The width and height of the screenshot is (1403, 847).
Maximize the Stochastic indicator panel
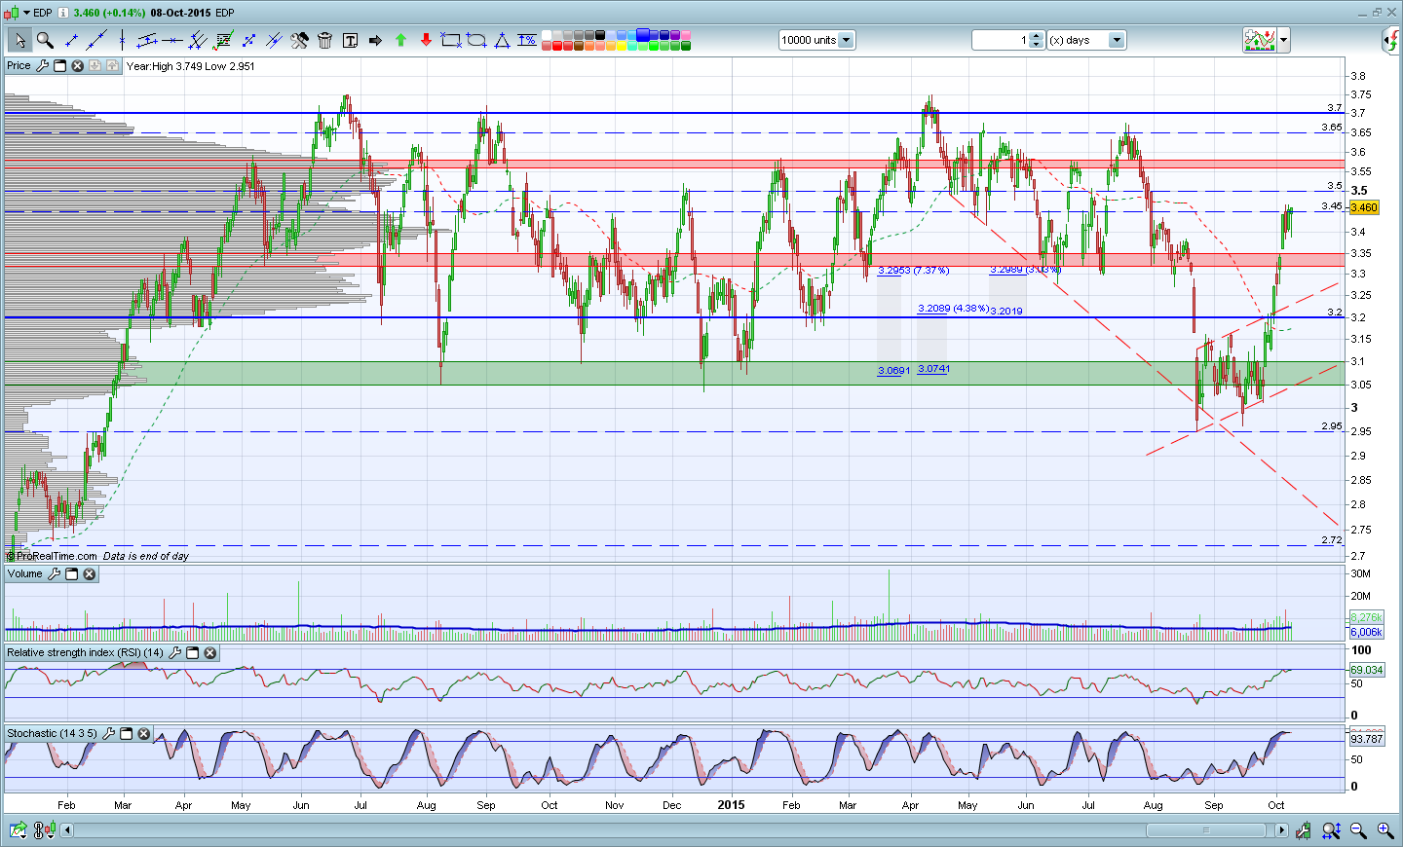coord(126,734)
